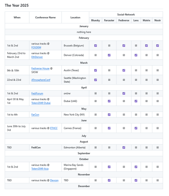The width and height of the screenshot is (169, 196).
Task: Toggle Farcaster checkbox in EthDenver row
Action: click(x=109, y=55)
